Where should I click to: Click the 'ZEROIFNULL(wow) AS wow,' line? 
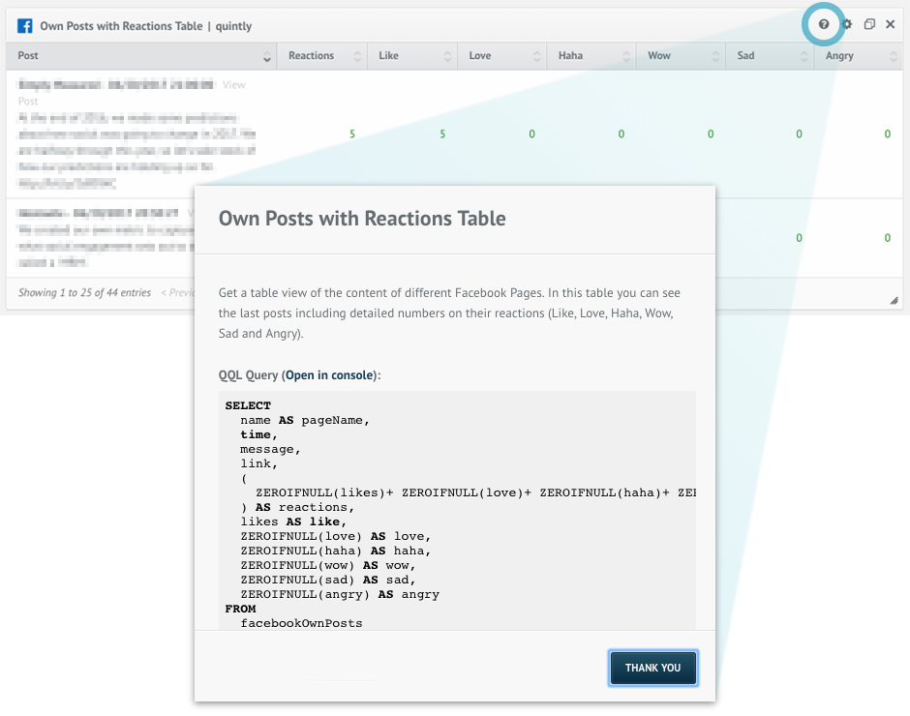pos(328,565)
